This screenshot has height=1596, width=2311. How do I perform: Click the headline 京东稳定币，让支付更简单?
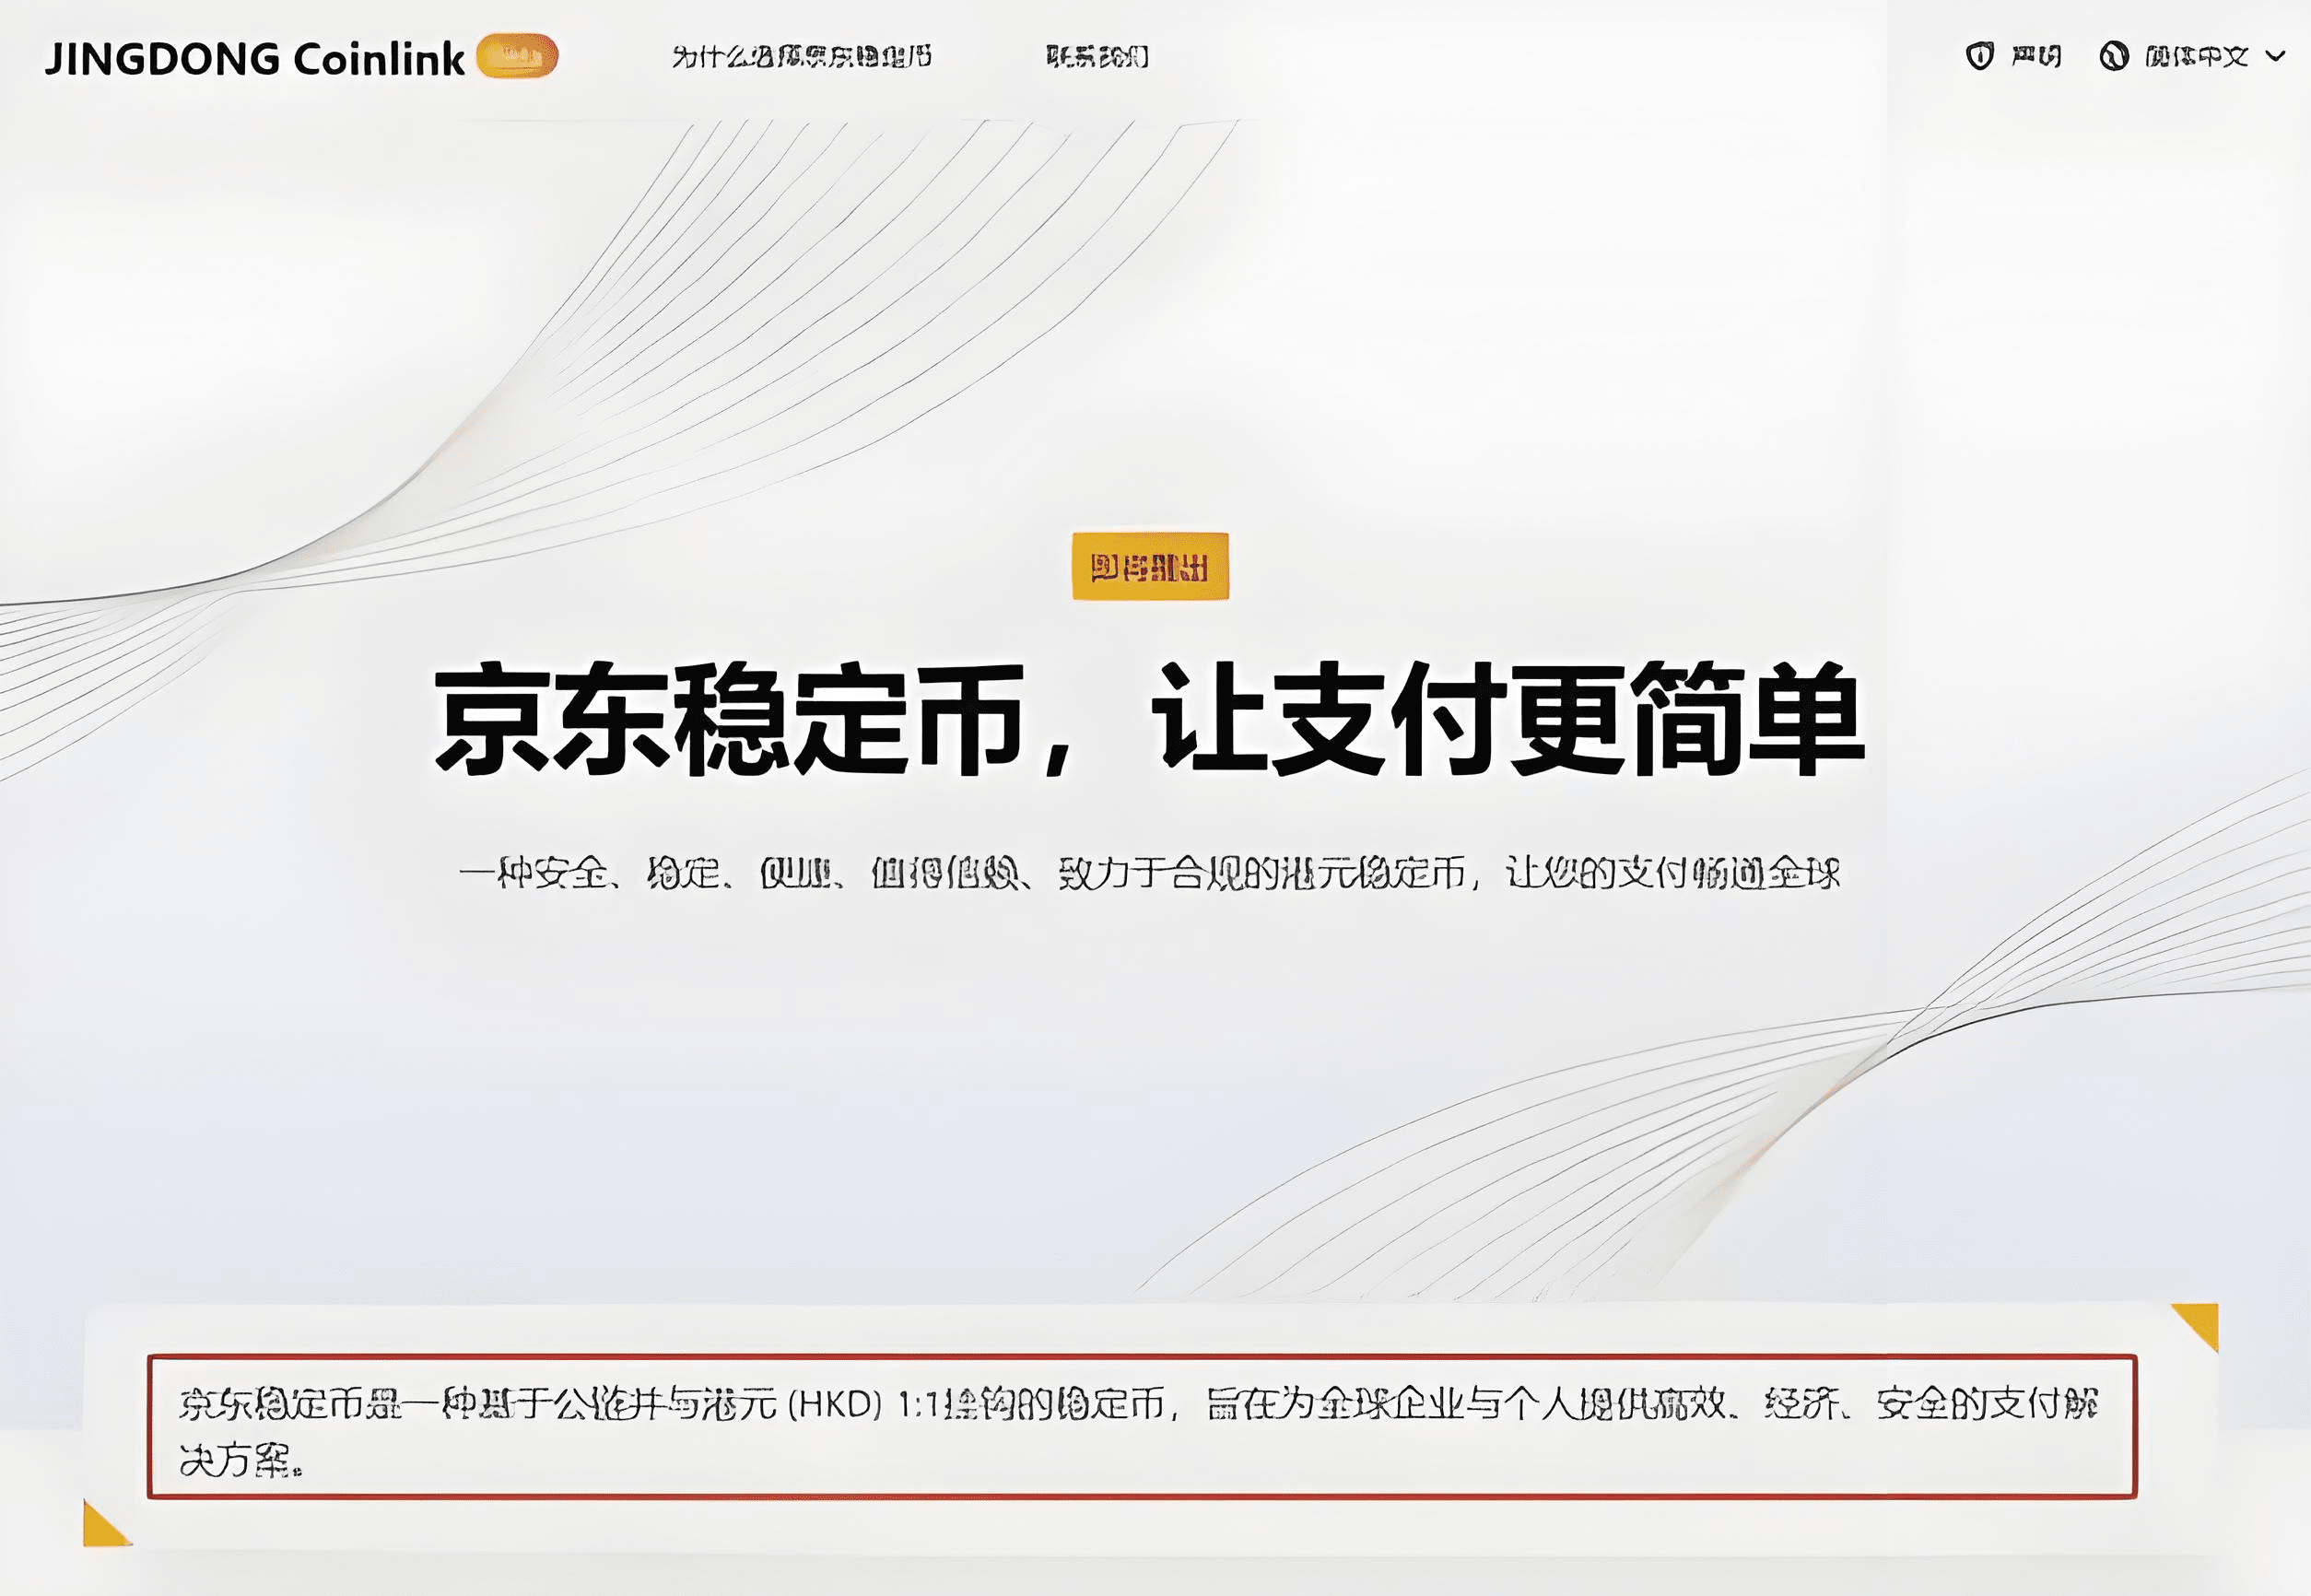tap(1149, 717)
